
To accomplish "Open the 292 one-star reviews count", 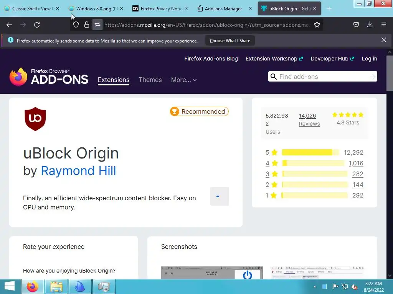I will 358,196.
